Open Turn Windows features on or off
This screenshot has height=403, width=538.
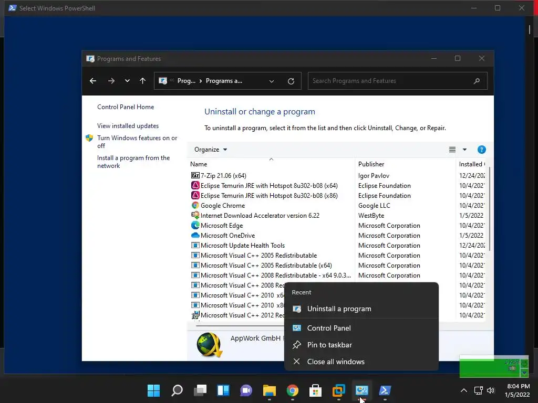click(137, 142)
